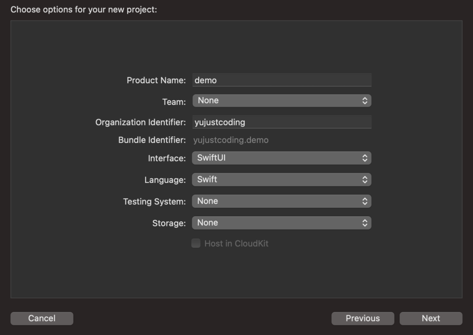Enable the Host in CloudKit checkbox
The image size is (473, 335).
[196, 244]
